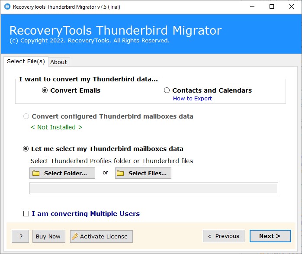
Task: Go back with the < Previous button
Action: pyautogui.click(x=223, y=236)
